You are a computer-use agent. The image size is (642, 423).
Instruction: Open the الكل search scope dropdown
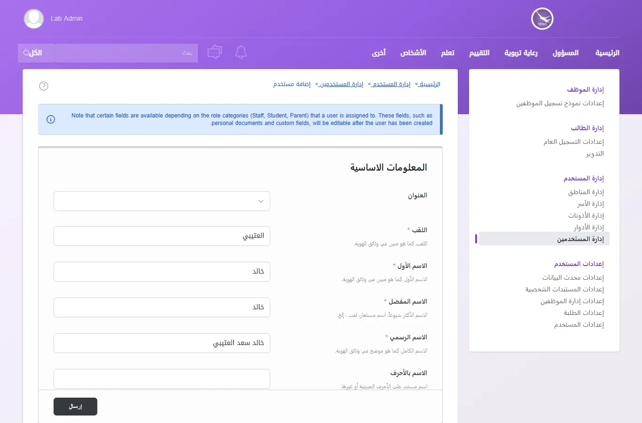coord(36,53)
